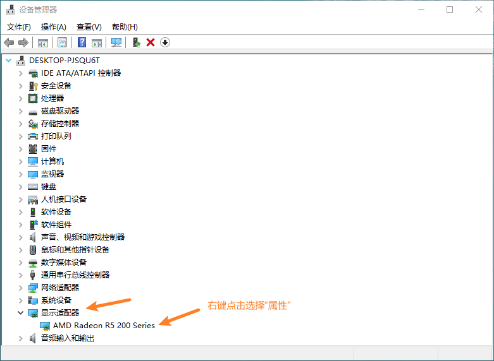Expand the 系统设备 category
Viewport: 494px width, 361px height.
(21, 300)
